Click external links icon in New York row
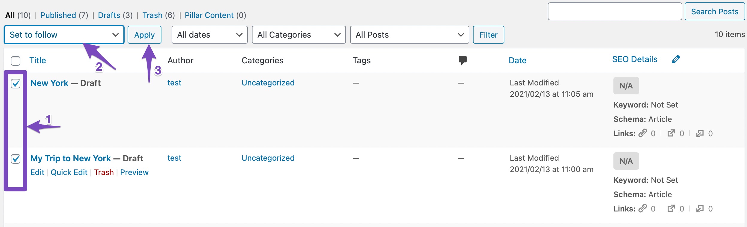Viewport: 747px width, 227px height. 671,133
